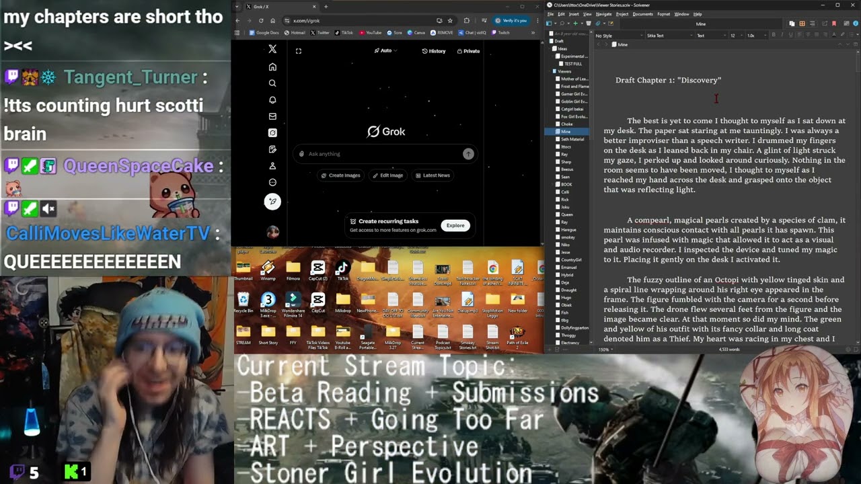This screenshot has height=484, width=861.
Task: Open the YouTube bookmark in Chrome
Action: pyautogui.click(x=371, y=32)
